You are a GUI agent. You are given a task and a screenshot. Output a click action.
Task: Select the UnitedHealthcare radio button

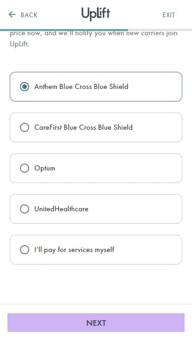[25, 209]
